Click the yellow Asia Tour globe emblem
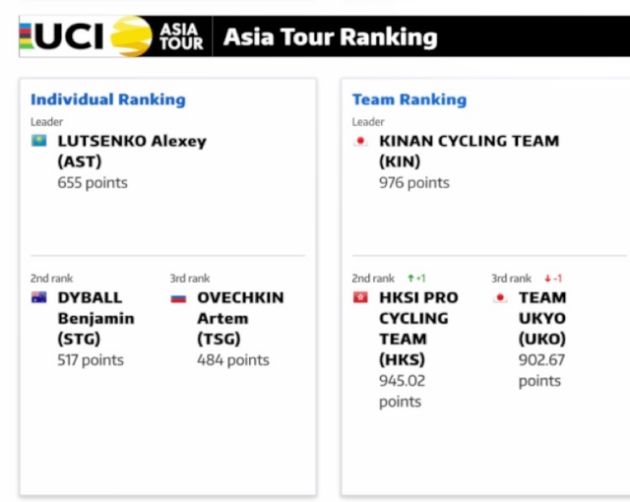630x502 pixels. point(131,36)
